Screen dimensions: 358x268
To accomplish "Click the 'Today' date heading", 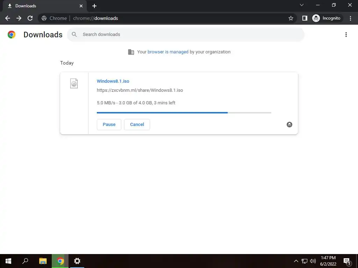I will point(67,63).
